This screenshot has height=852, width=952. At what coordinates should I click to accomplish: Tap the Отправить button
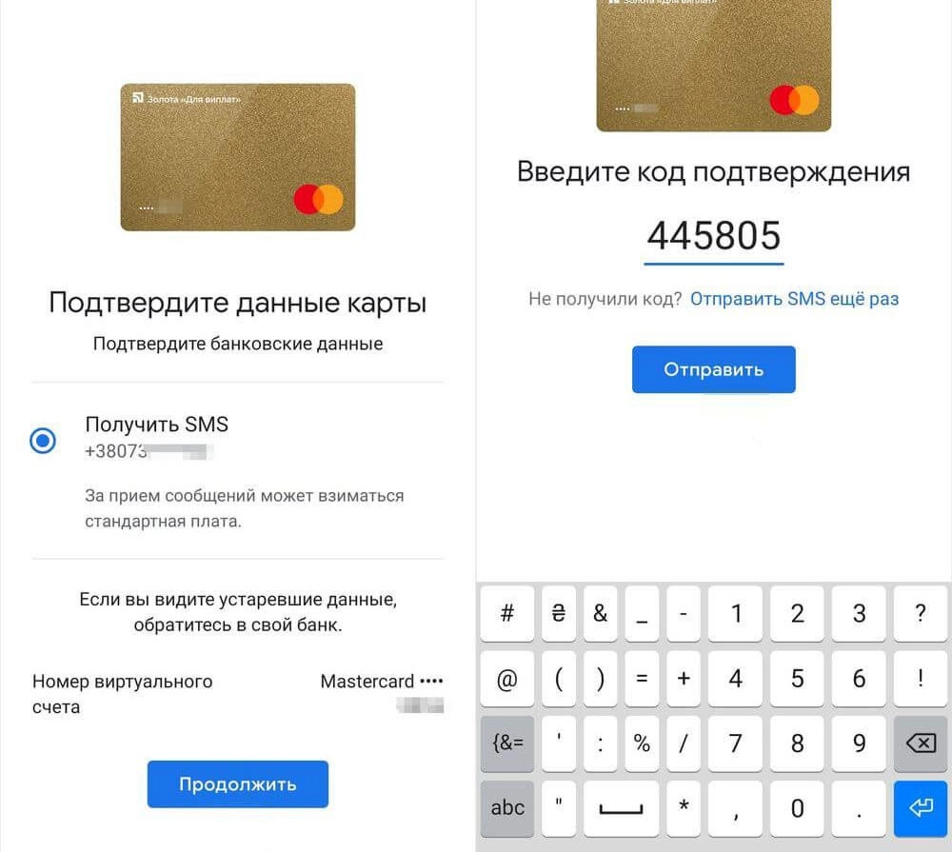(713, 369)
